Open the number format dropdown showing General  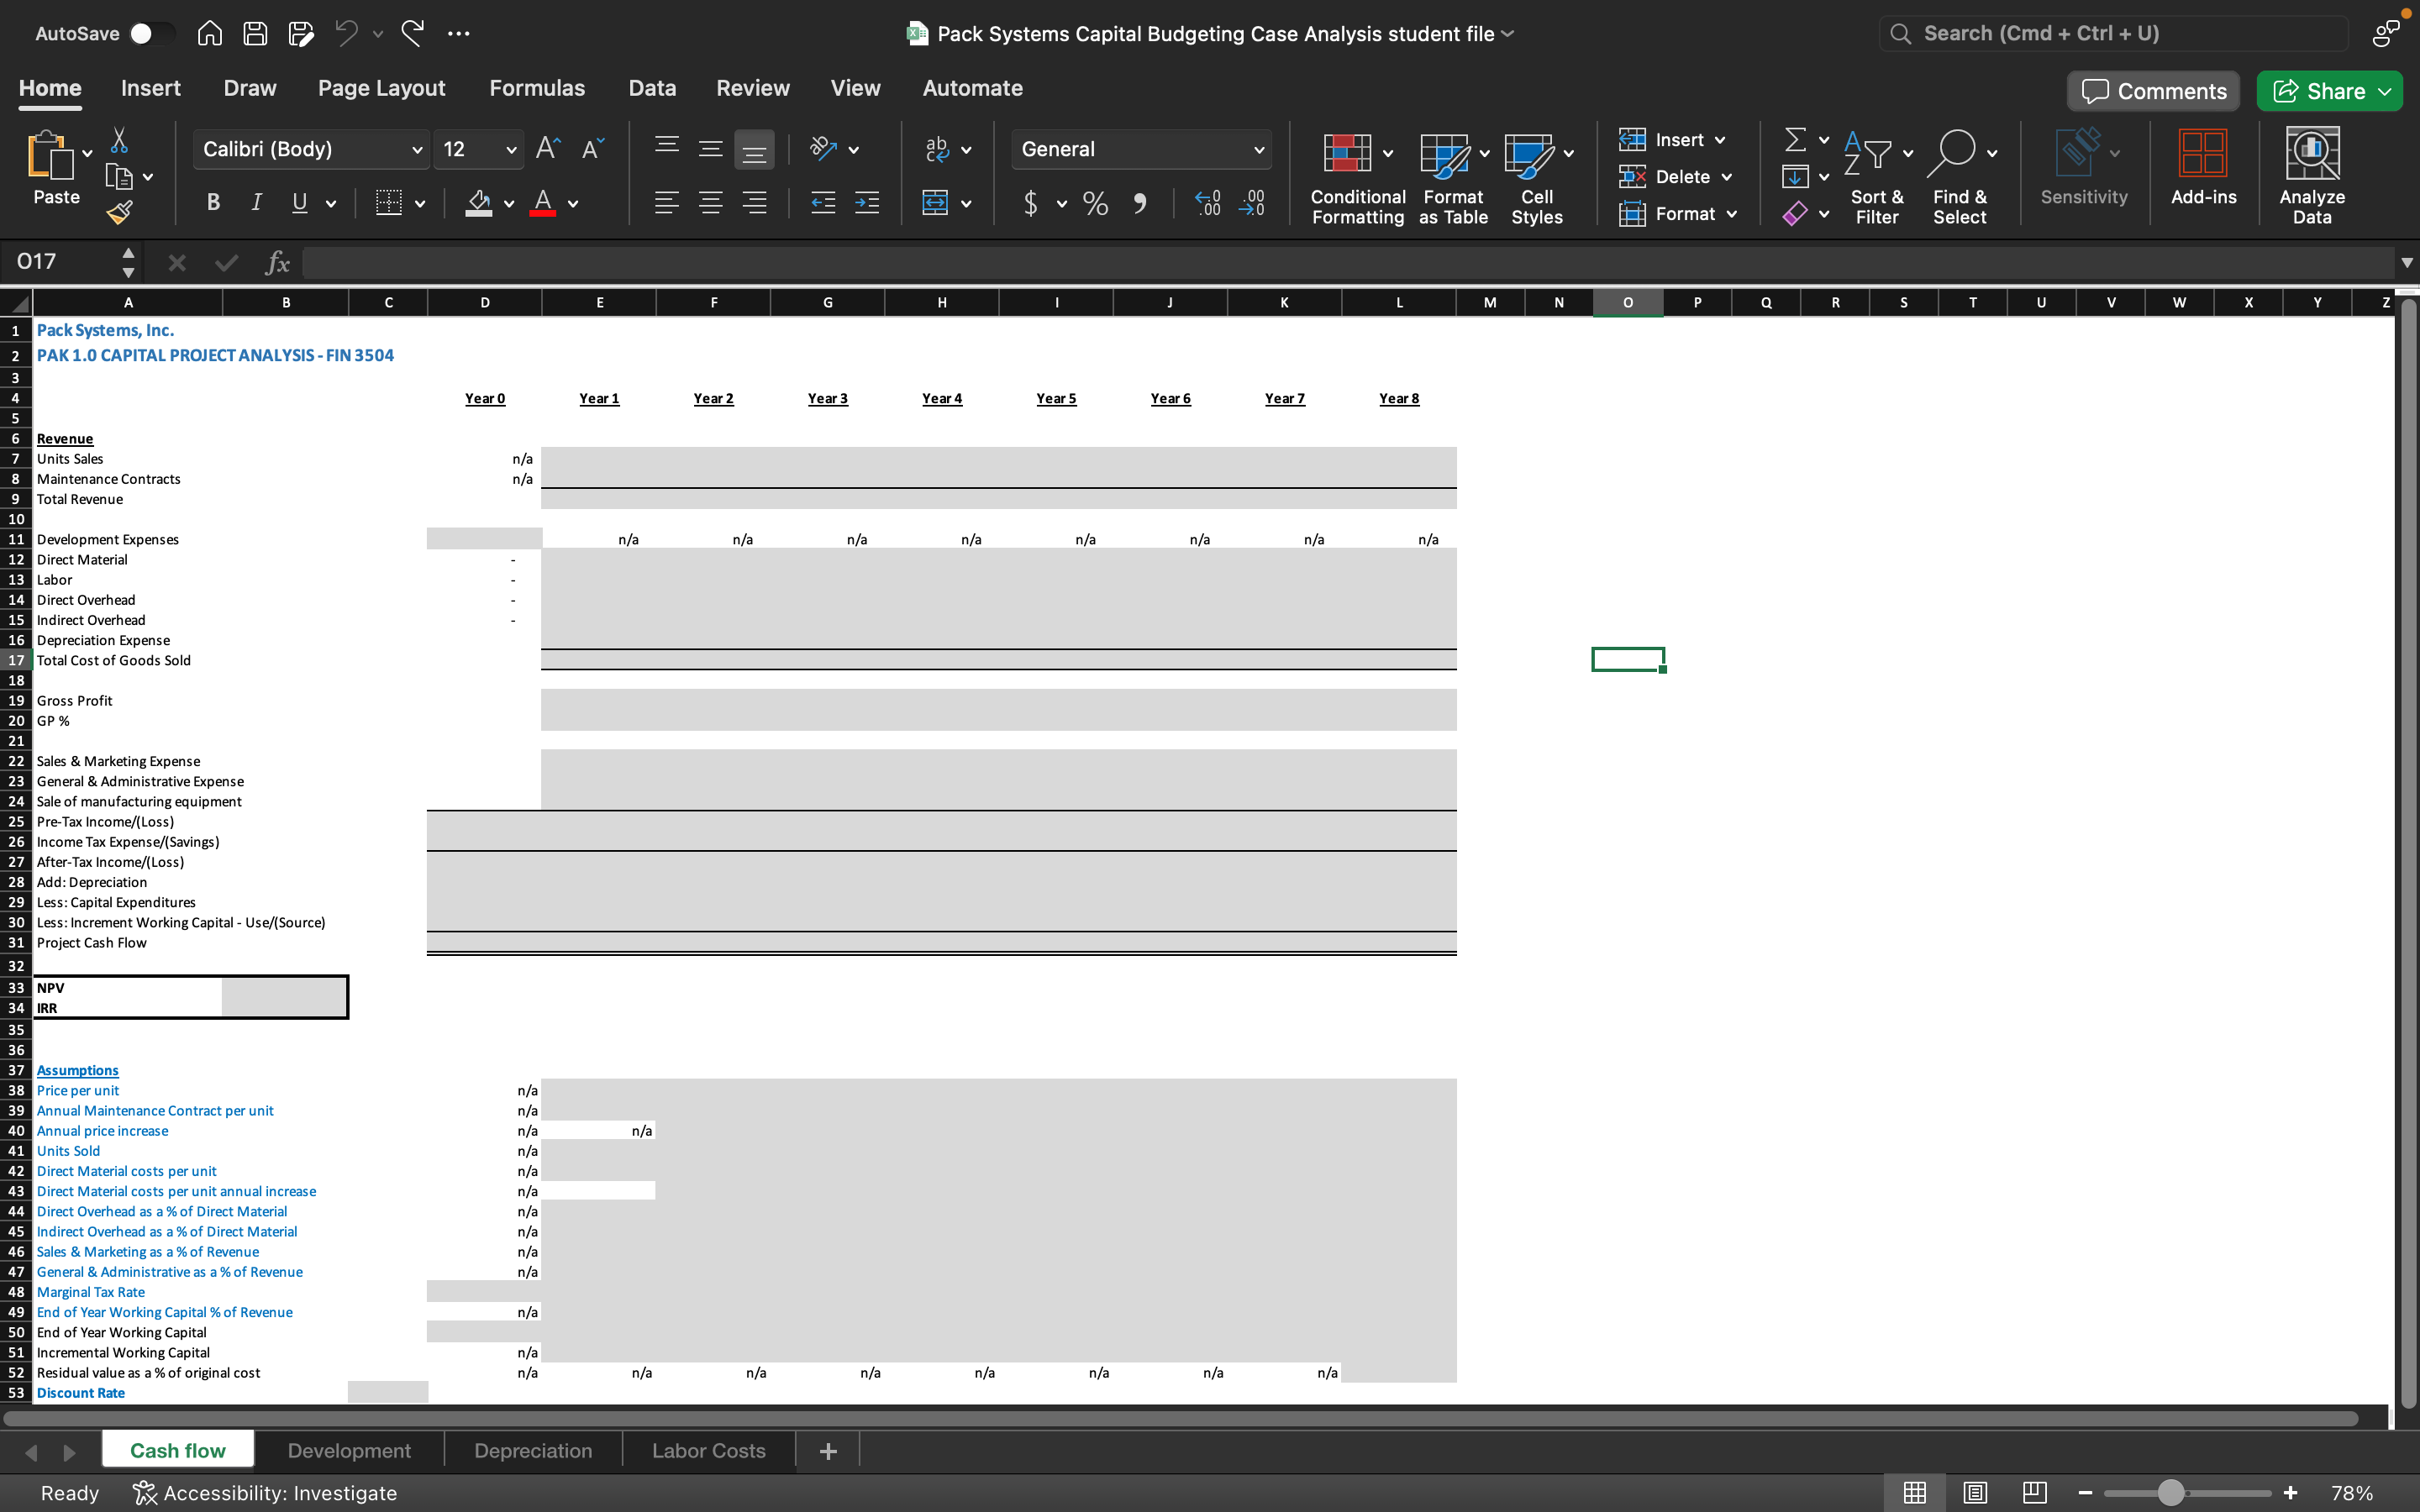pyautogui.click(x=1141, y=149)
